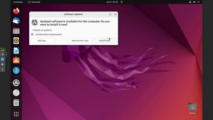
Task: Click the '3.8 MB will be downloaded.' text
Action: click(x=49, y=34)
